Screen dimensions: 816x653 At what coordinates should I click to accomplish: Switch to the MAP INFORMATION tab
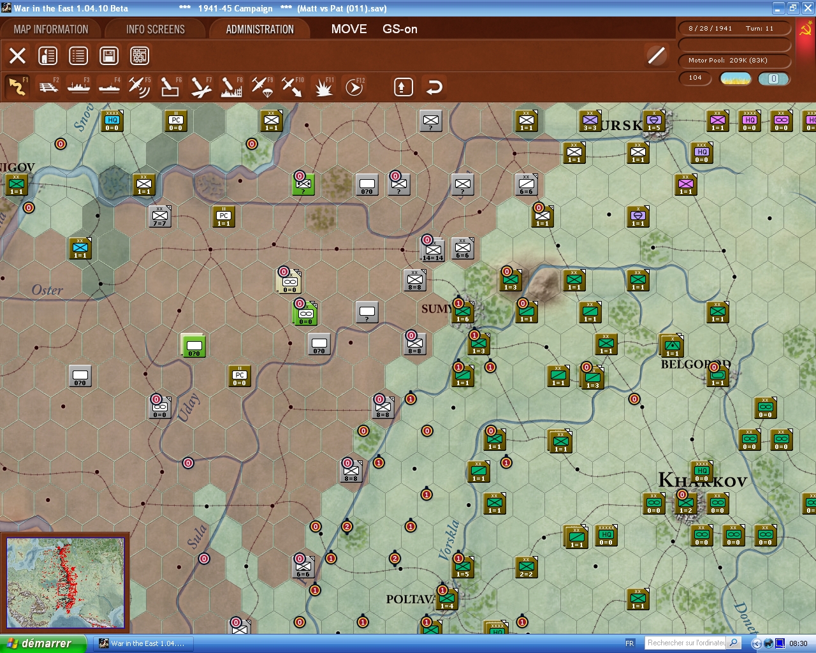(51, 29)
